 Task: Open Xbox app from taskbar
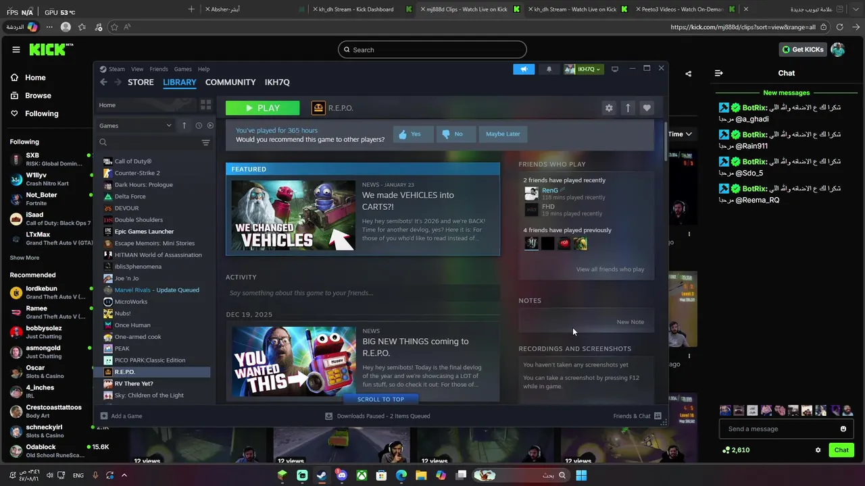tap(362, 475)
